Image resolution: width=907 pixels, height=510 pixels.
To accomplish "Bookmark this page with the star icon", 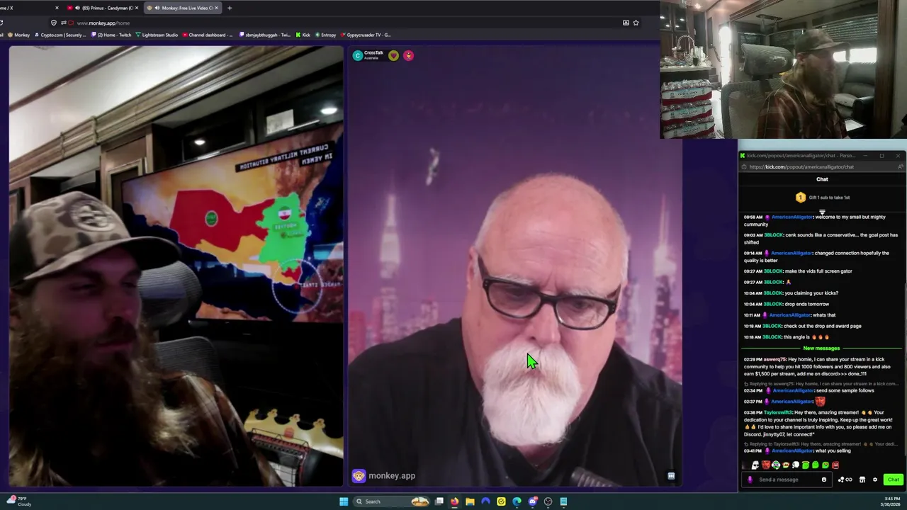I will [636, 23].
